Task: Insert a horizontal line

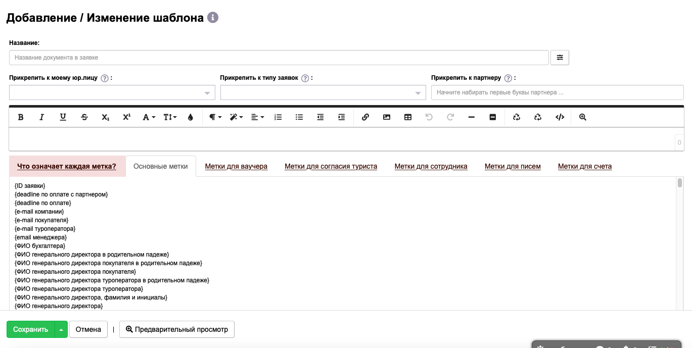Action: click(472, 117)
